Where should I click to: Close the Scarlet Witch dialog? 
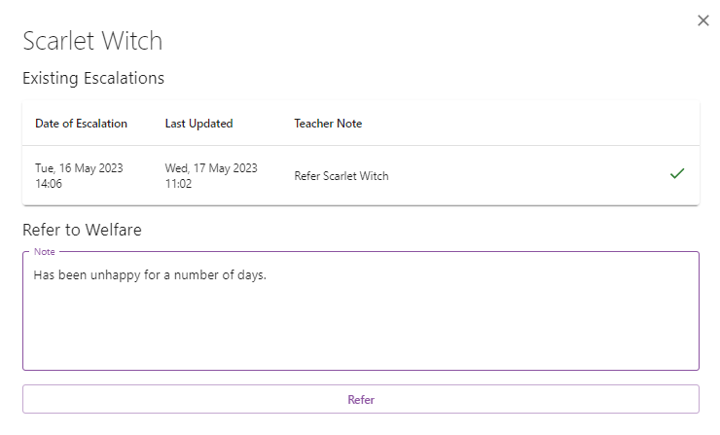pos(703,20)
